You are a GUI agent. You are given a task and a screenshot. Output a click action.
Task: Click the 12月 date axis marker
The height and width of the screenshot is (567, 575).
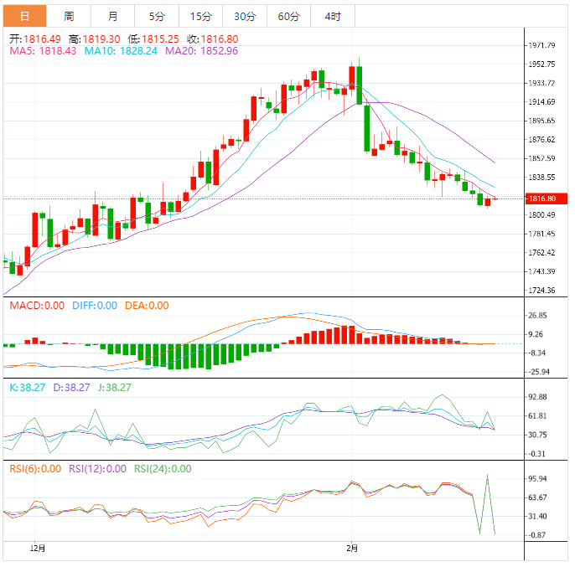tap(38, 549)
